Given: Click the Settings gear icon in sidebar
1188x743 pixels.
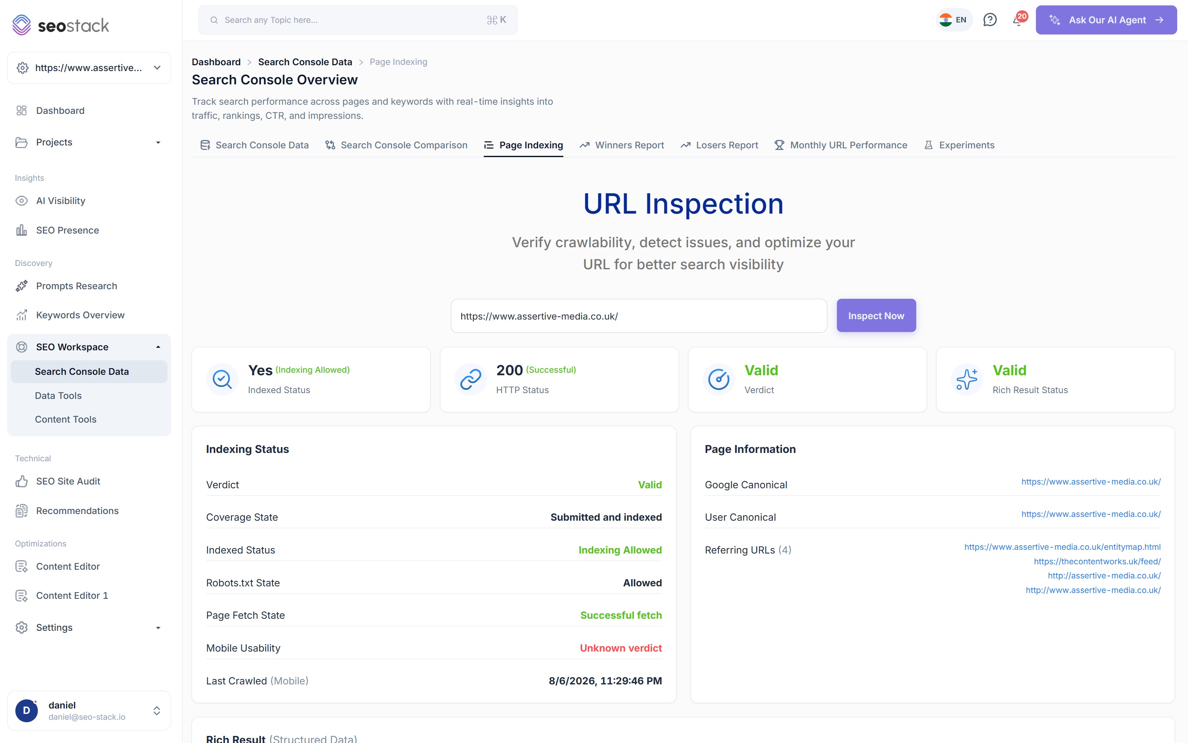Looking at the screenshot, I should pyautogui.click(x=22, y=627).
